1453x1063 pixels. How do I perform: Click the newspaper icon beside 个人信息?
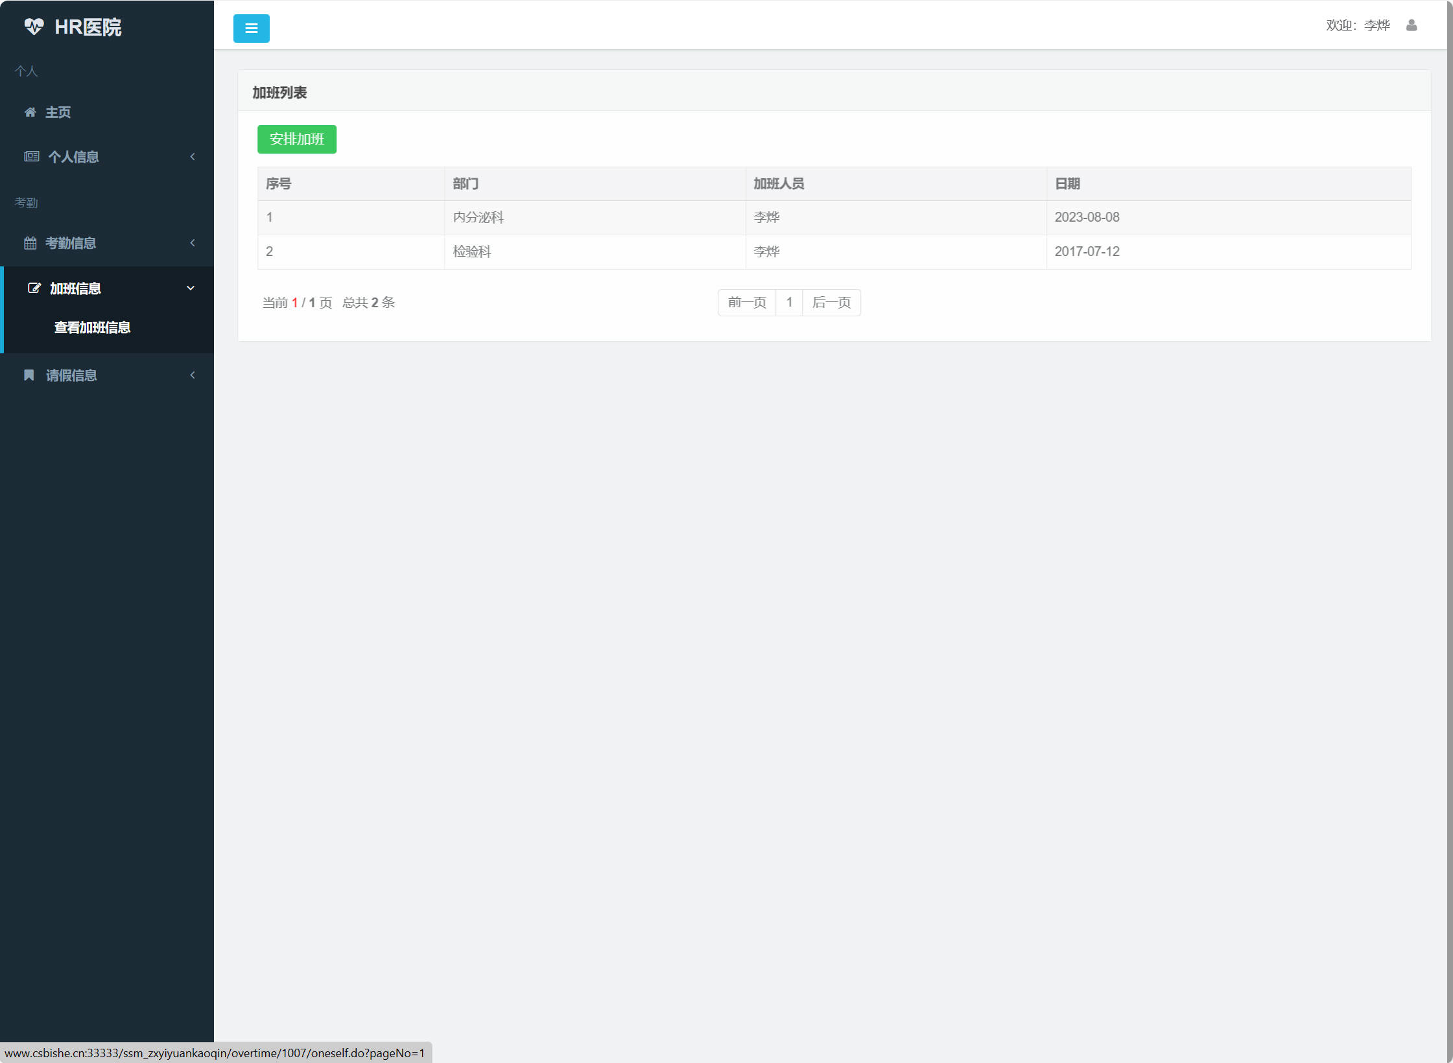pyautogui.click(x=31, y=156)
